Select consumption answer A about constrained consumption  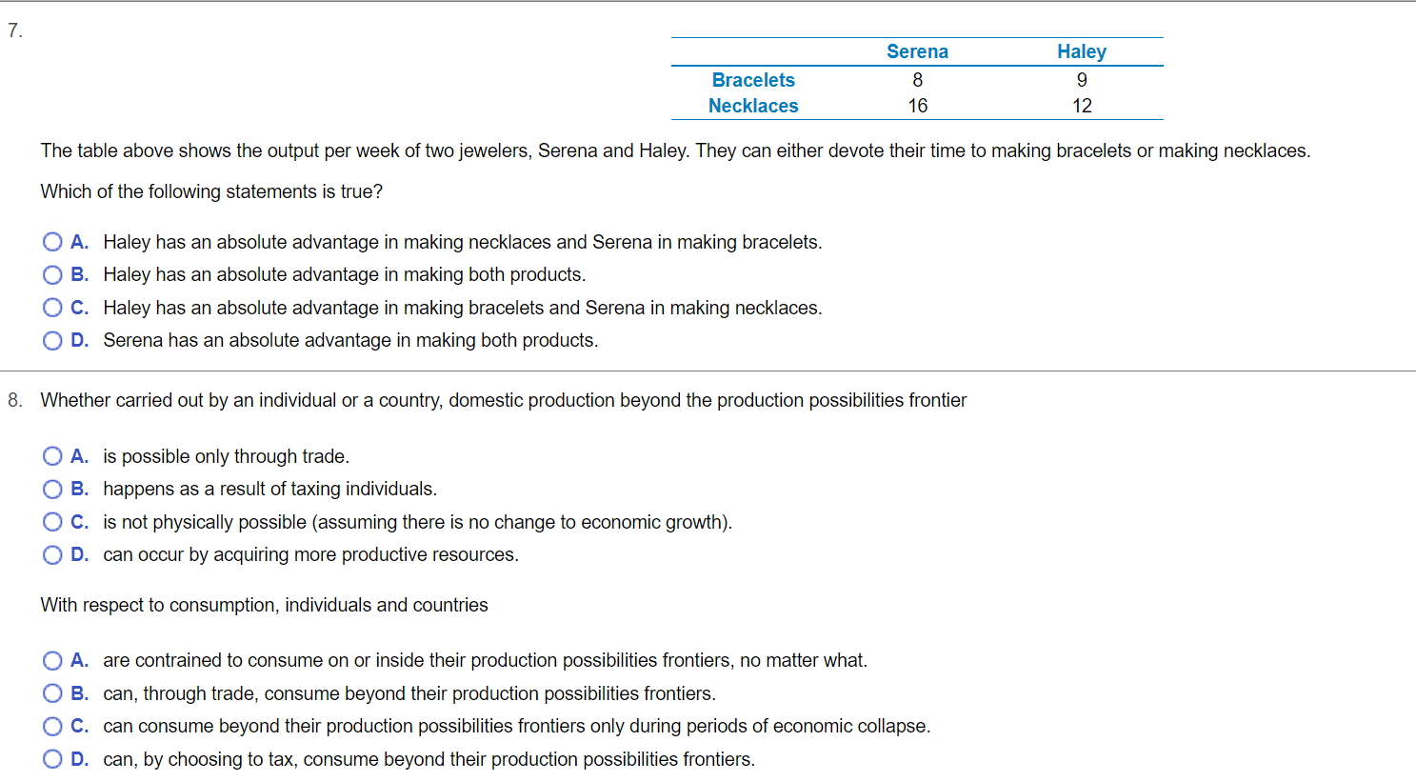52,660
